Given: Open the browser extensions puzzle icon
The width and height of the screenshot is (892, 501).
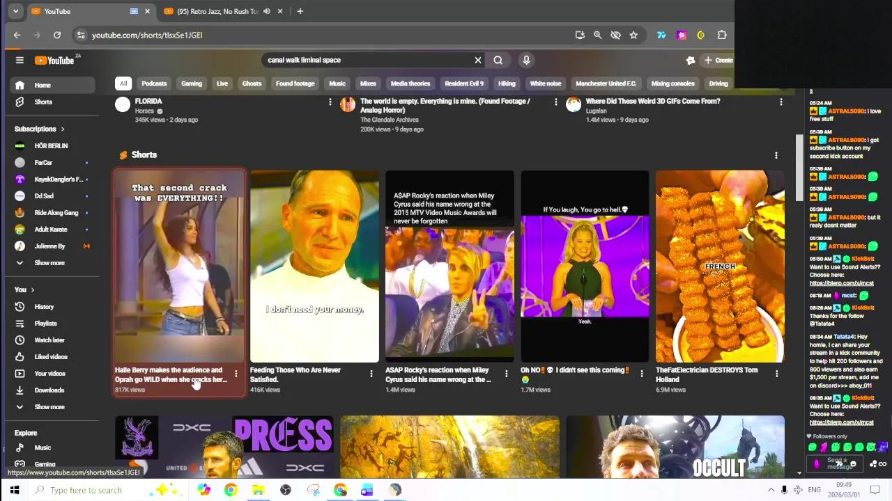Looking at the screenshot, I should (x=722, y=35).
